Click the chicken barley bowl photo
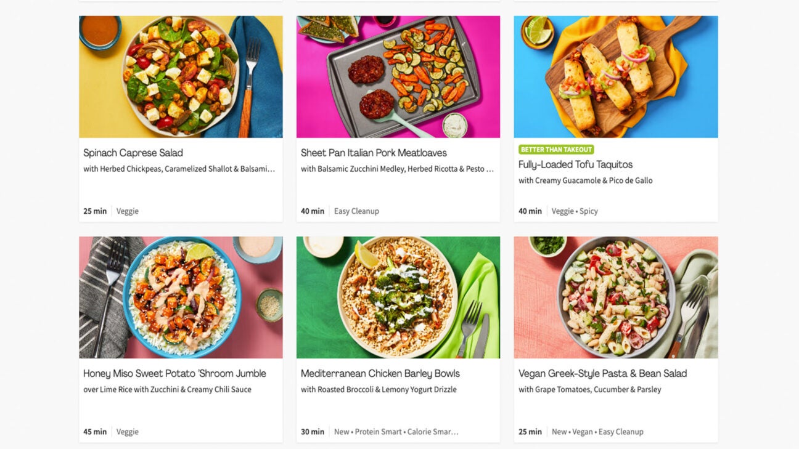Viewport: 799px width, 449px height. [x=398, y=297]
